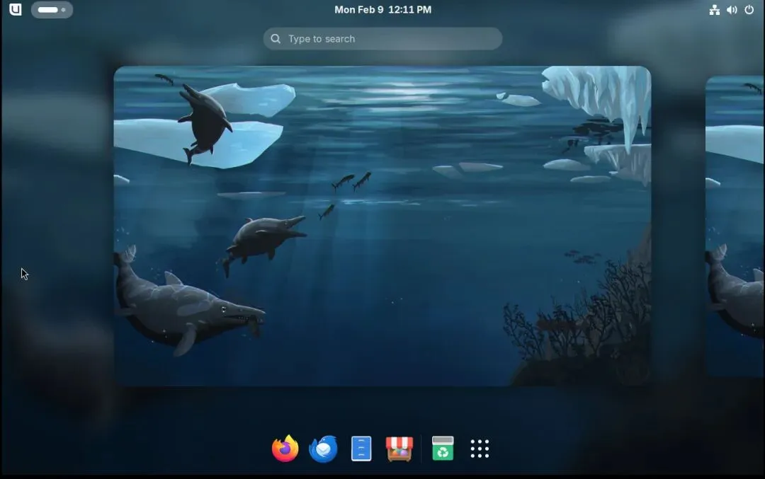
Task: Open the green Trash recycle icon
Action: point(443,449)
